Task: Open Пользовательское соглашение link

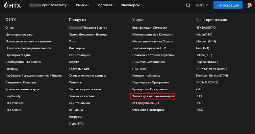Action: point(28,41)
